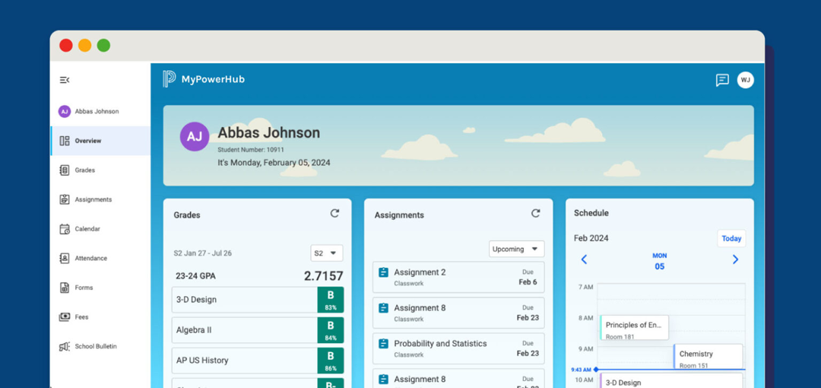Click the Fees money icon
The width and height of the screenshot is (821, 388).
pos(65,316)
